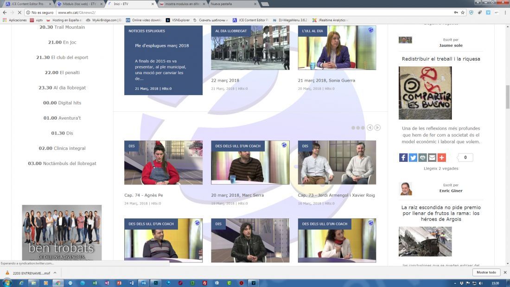The width and height of the screenshot is (510, 287).
Task: Click the ben trobats banner image
Action: pyautogui.click(x=62, y=233)
